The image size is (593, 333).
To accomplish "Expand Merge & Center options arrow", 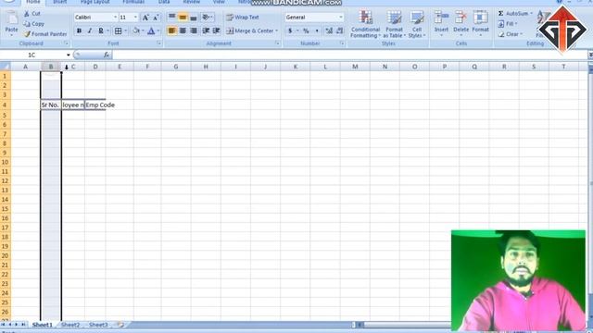I will [x=277, y=31].
